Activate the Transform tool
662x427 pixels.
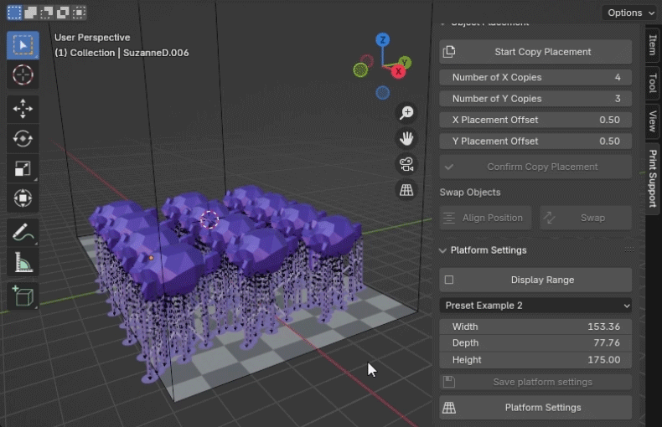click(x=23, y=198)
